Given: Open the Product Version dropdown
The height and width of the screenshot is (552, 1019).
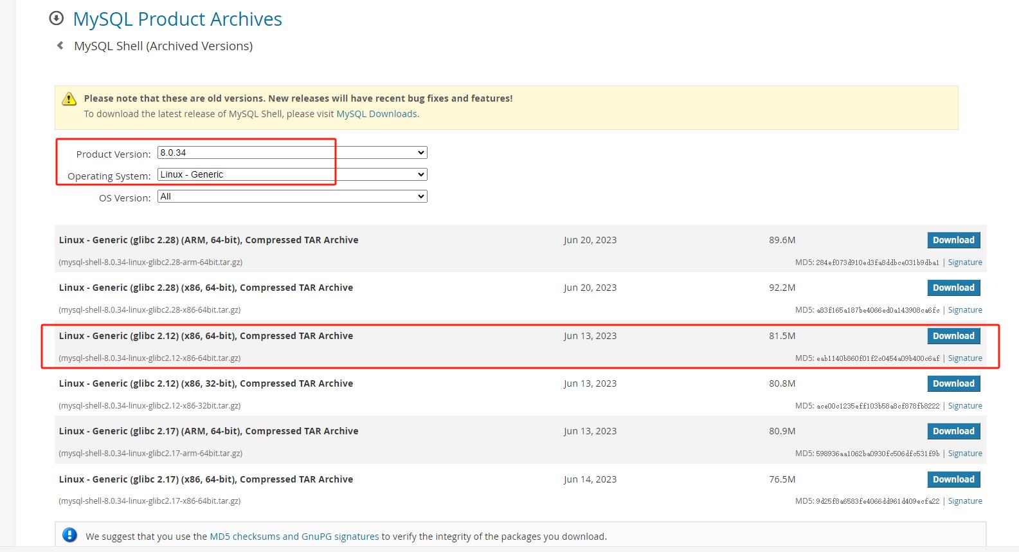Looking at the screenshot, I should click(x=292, y=152).
